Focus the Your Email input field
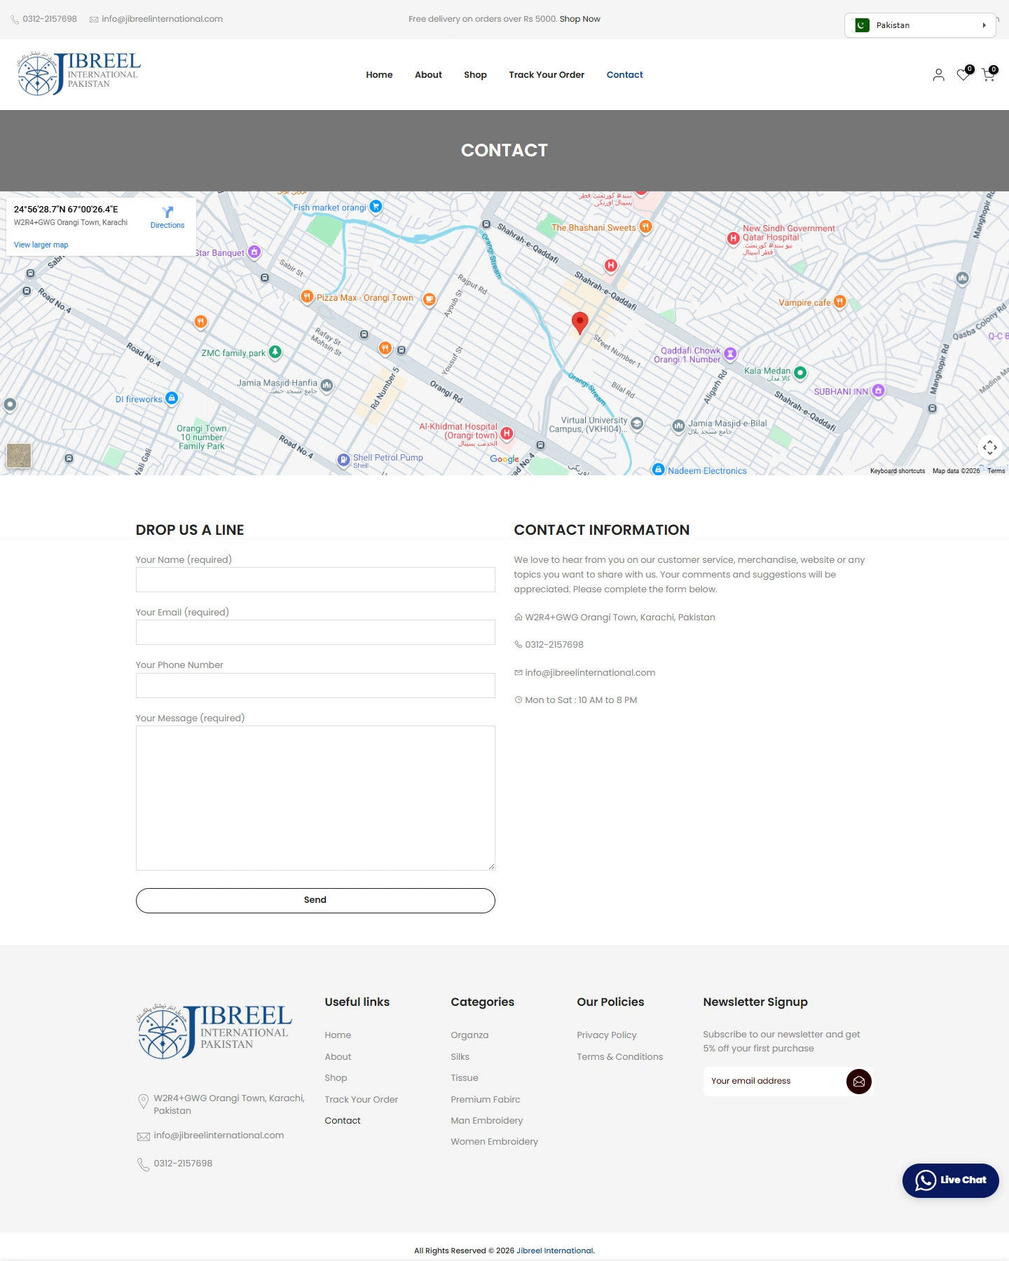 click(x=315, y=632)
